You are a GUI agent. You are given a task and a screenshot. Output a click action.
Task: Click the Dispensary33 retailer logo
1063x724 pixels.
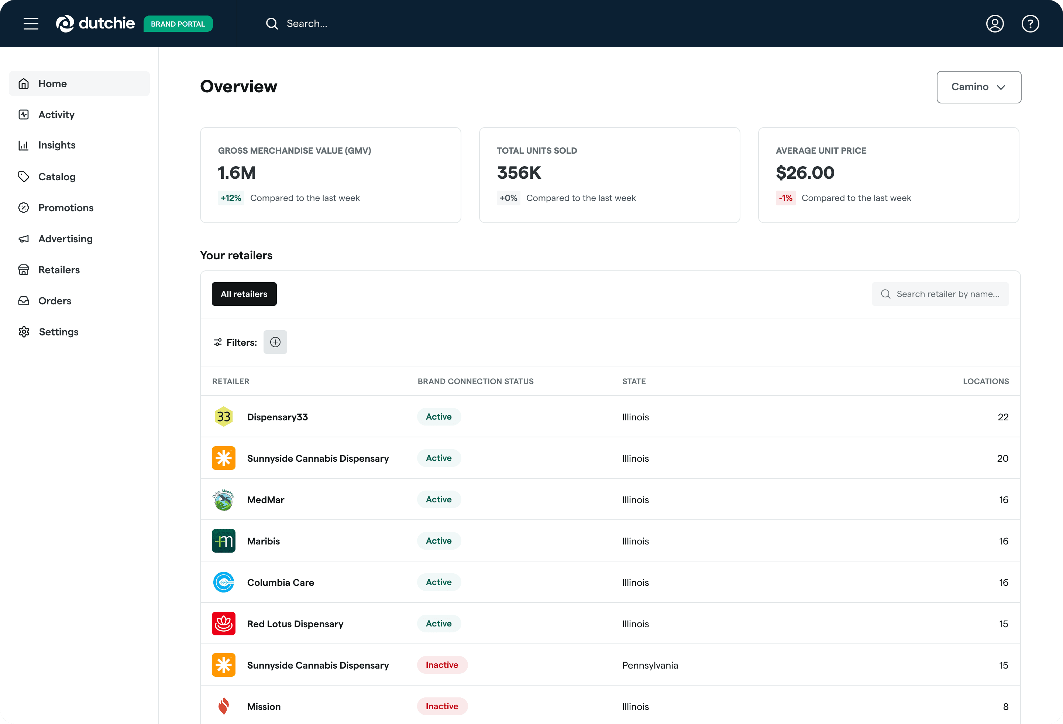pos(224,416)
